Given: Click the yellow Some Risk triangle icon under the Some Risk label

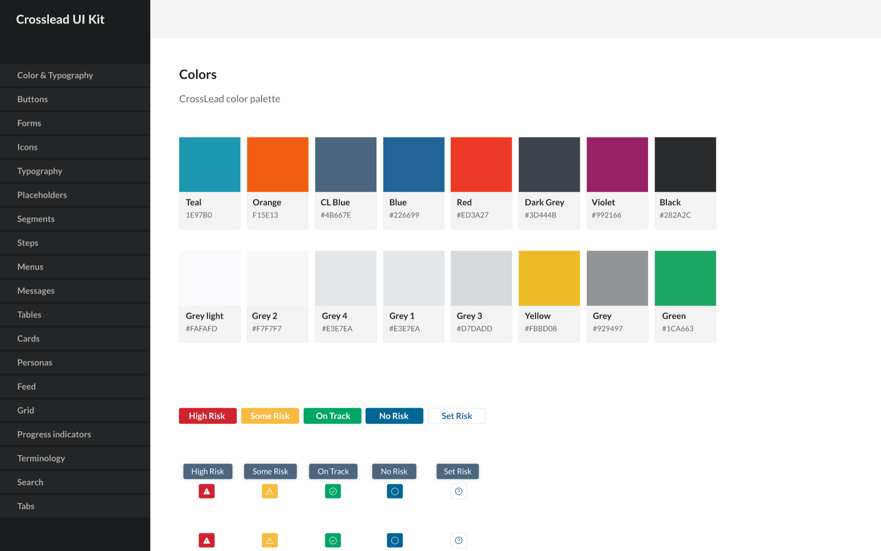Looking at the screenshot, I should tap(270, 491).
